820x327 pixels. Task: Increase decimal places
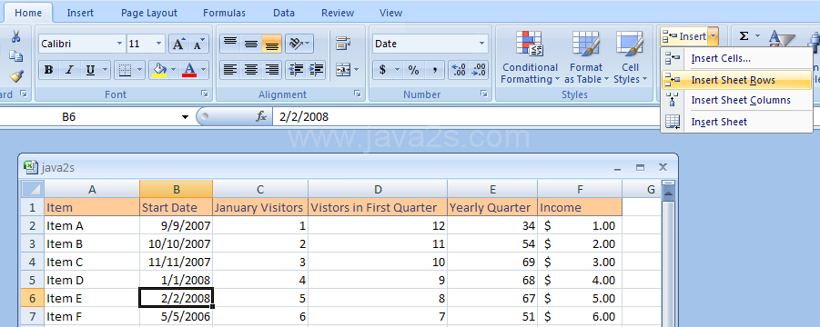pyautogui.click(x=459, y=70)
